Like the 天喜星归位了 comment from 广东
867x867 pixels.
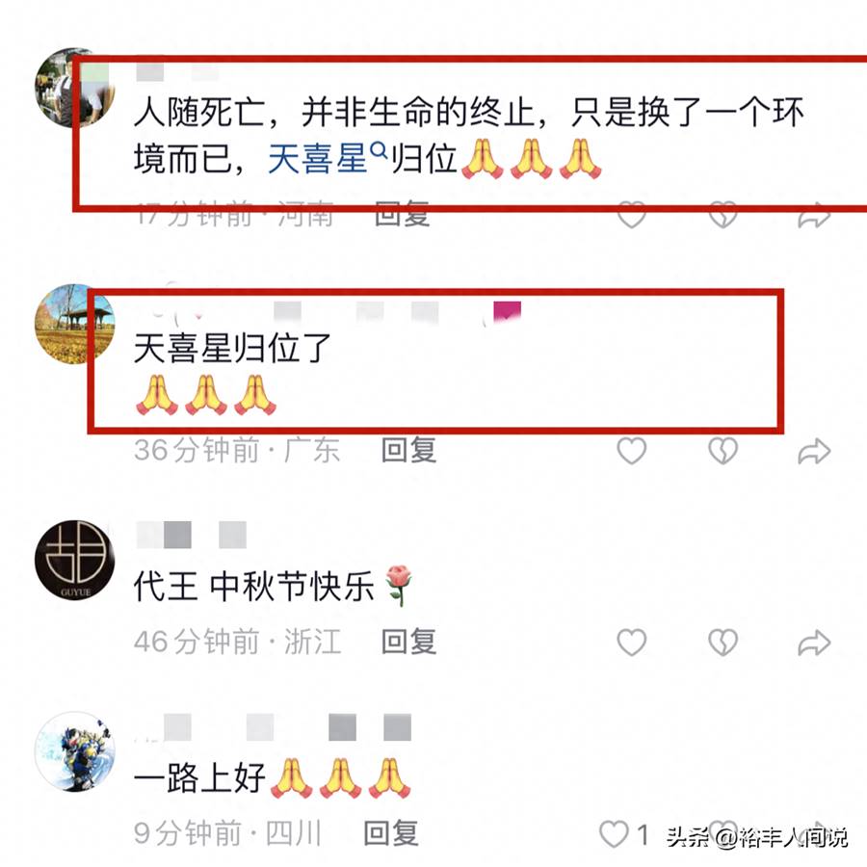pos(631,451)
